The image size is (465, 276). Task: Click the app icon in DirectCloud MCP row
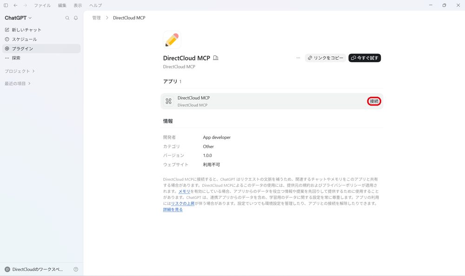(168, 101)
